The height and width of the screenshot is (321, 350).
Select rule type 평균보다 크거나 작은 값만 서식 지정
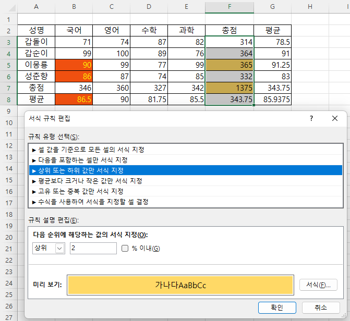(186, 181)
